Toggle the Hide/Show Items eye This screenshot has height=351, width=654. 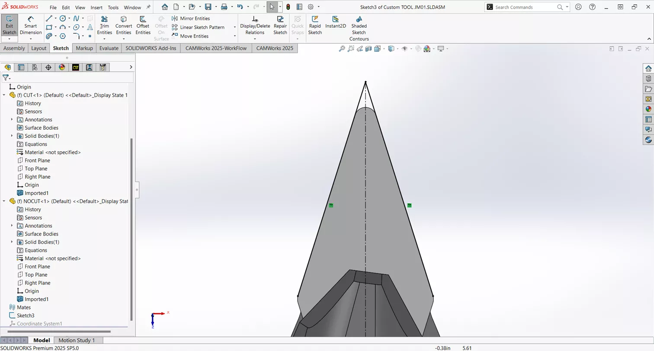coord(404,49)
